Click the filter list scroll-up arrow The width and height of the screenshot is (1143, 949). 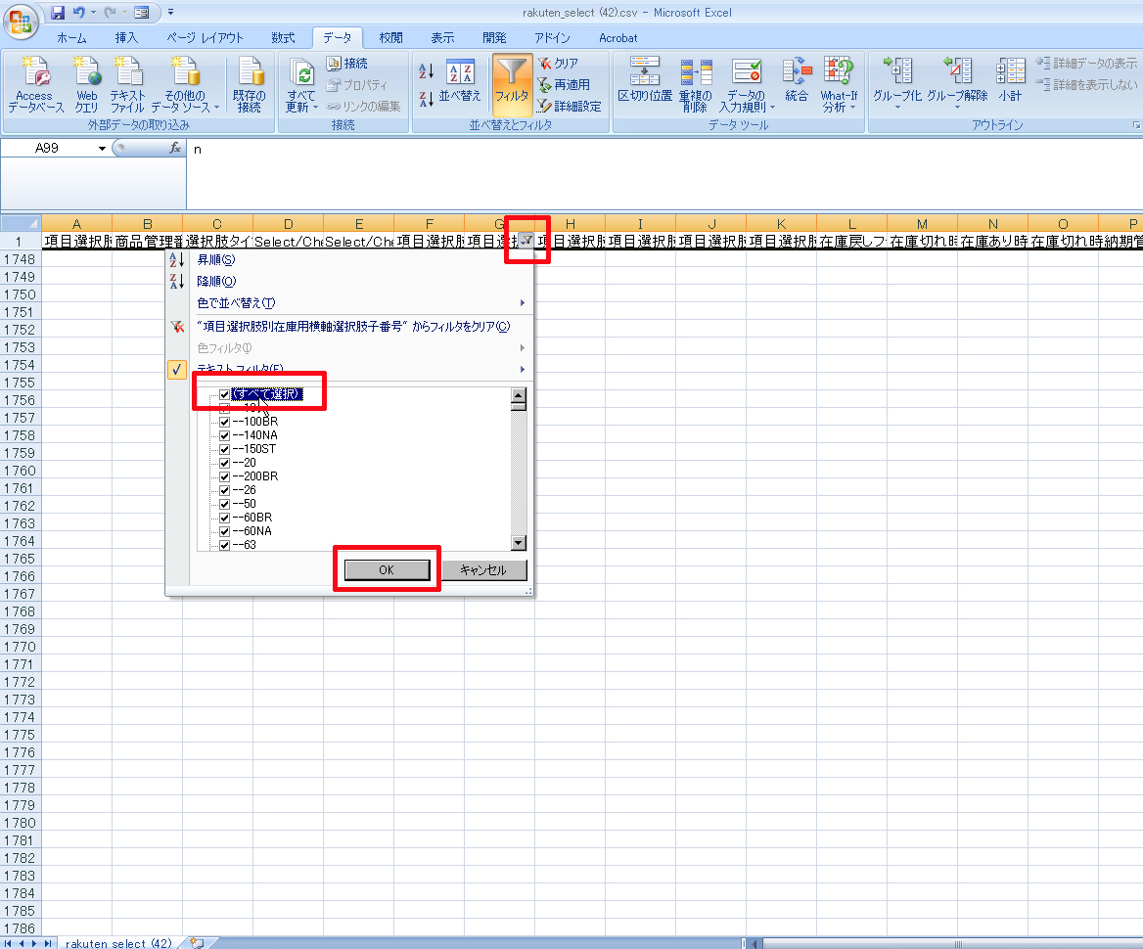(519, 395)
